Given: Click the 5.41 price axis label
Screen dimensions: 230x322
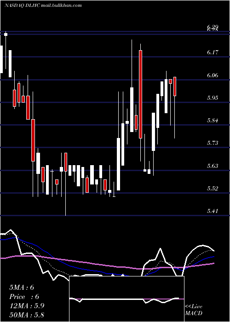Looking at the screenshot, I should tap(213, 211).
